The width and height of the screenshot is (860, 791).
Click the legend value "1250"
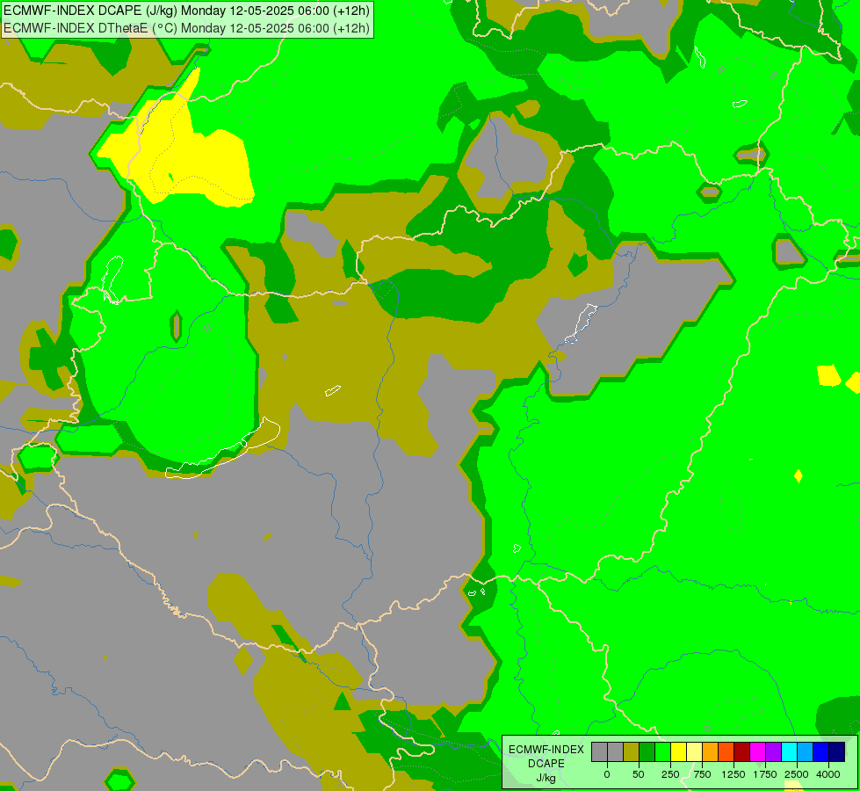click(x=733, y=774)
